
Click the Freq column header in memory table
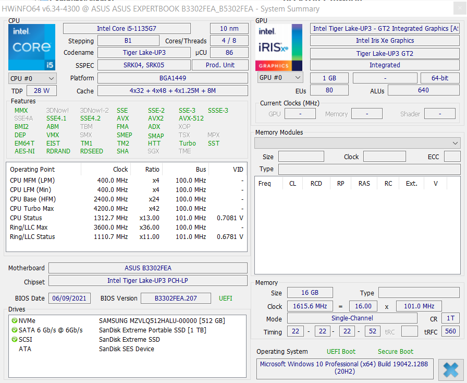[x=265, y=184]
